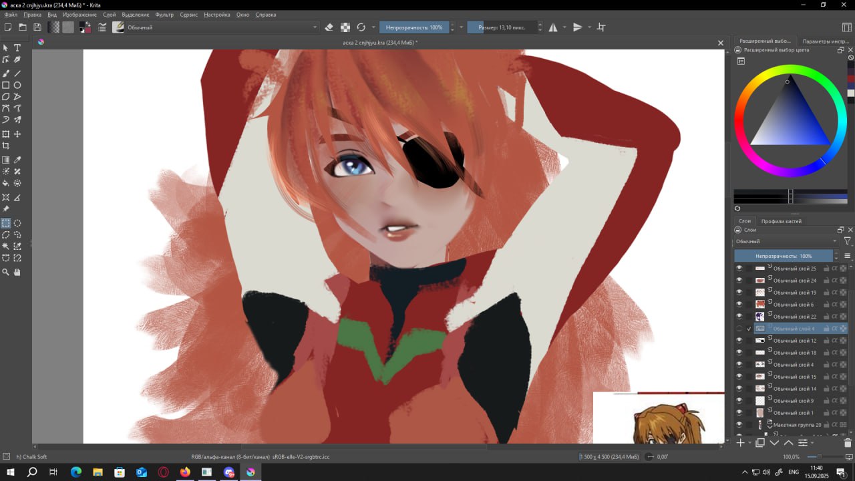This screenshot has height=481, width=855.
Task: Duplicate the current layer
Action: (760, 443)
